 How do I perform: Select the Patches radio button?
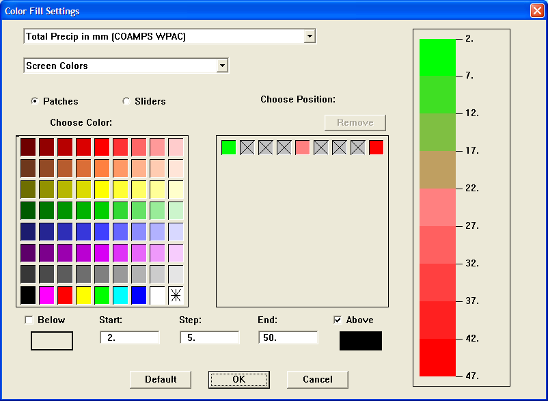pos(34,100)
